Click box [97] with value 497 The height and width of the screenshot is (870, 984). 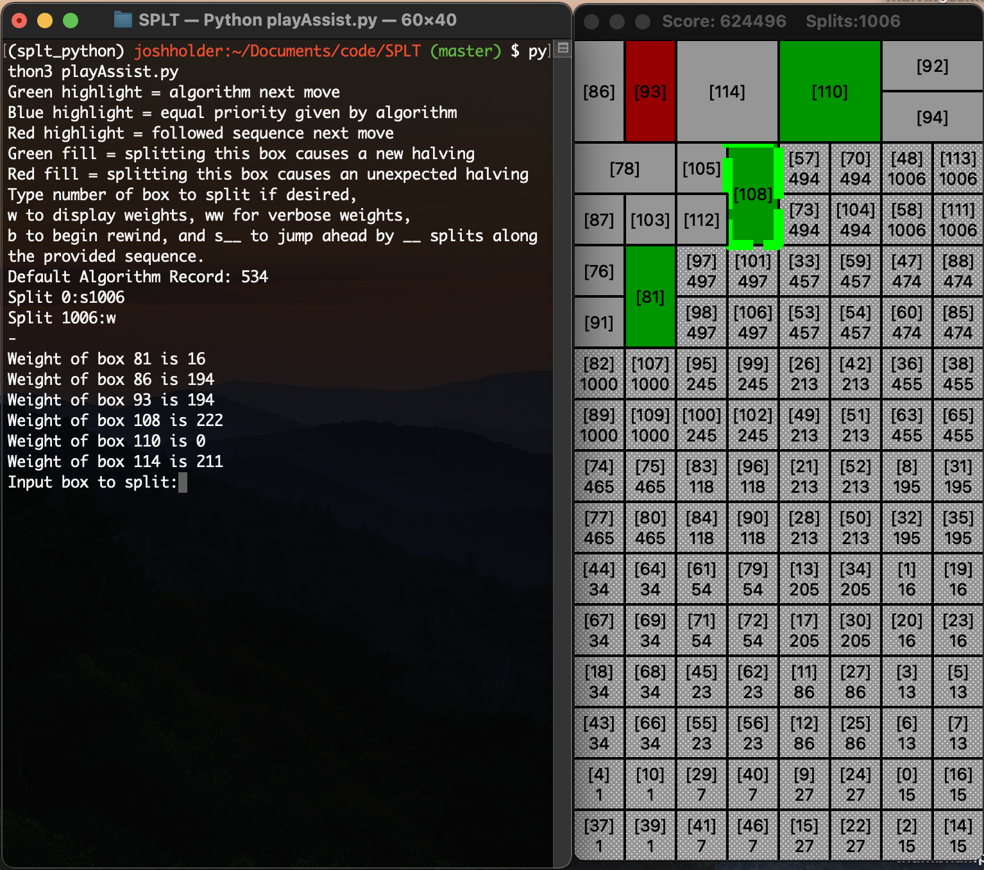702,271
